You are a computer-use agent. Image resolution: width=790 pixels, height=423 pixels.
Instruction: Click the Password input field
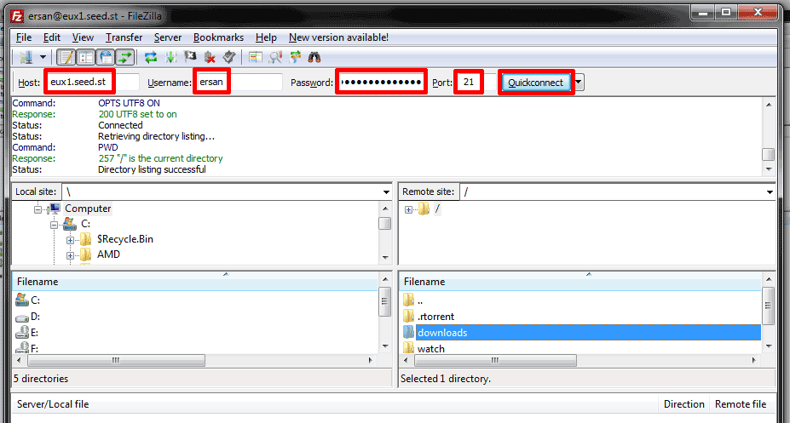pyautogui.click(x=382, y=82)
